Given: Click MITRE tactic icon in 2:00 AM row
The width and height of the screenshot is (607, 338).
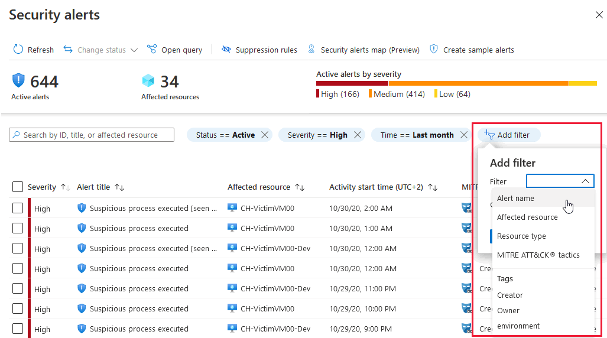Looking at the screenshot, I should point(466,208).
